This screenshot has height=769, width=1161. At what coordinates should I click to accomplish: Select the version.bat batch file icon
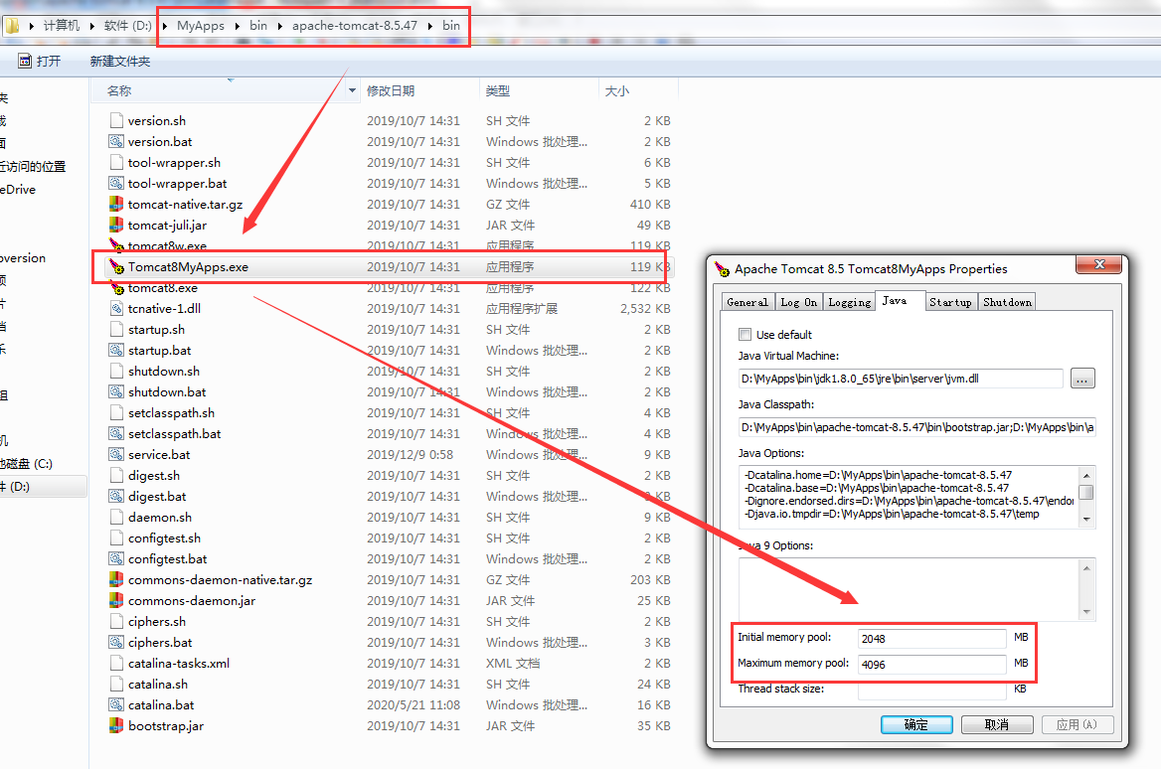coord(116,142)
